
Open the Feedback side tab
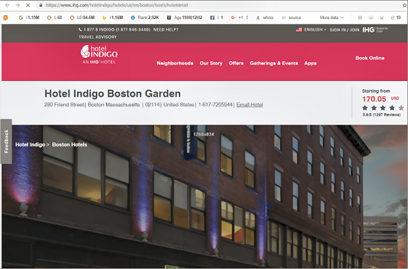coord(6,142)
